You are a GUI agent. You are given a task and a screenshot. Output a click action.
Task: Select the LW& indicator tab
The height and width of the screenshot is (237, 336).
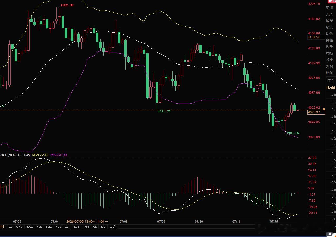[76, 227]
